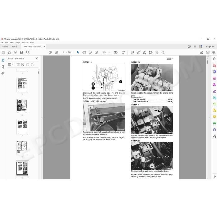
Task: Open the Window menu
Action: click(x=25, y=42)
